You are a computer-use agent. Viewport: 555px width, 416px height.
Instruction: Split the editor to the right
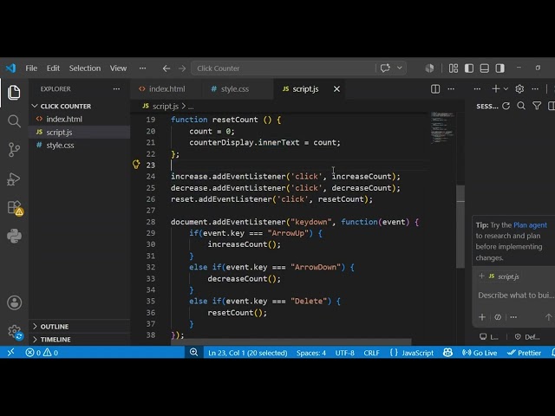click(x=435, y=89)
